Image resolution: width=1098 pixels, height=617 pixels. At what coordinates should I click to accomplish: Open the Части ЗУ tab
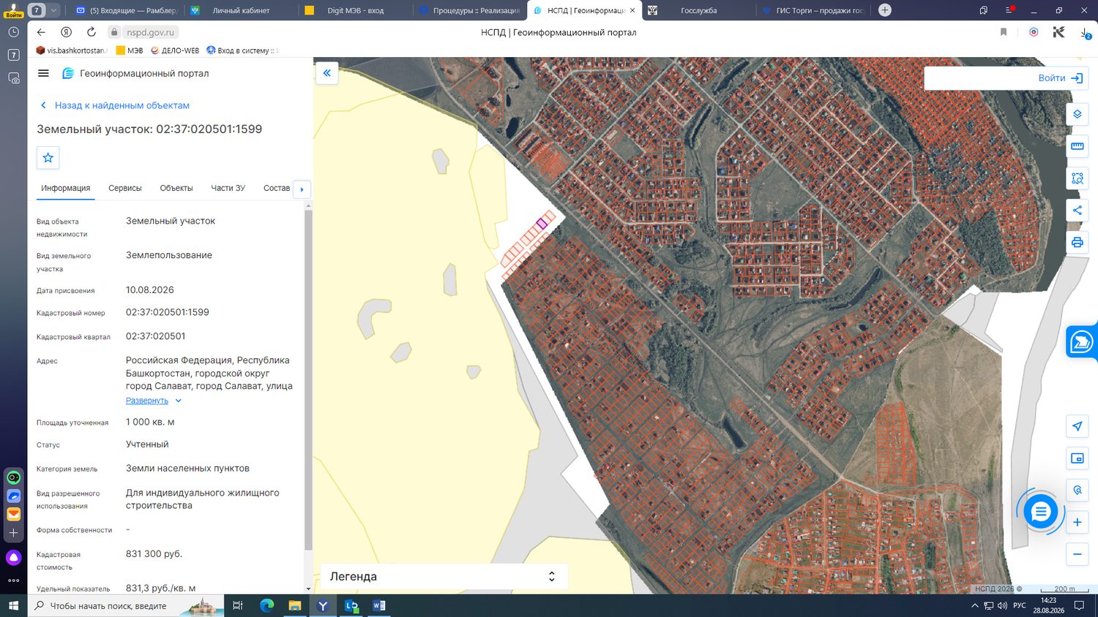click(x=228, y=188)
